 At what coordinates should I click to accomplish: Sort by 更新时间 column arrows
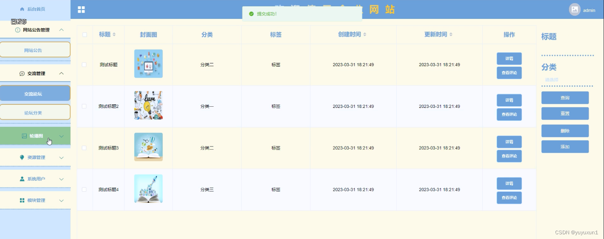tap(451, 35)
